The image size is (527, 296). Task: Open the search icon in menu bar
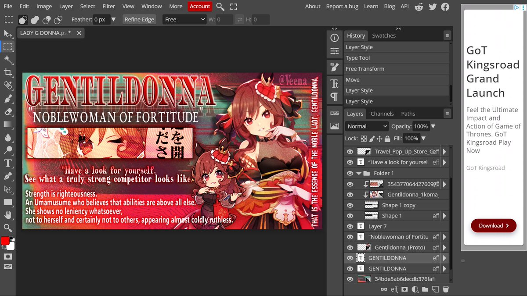[220, 7]
